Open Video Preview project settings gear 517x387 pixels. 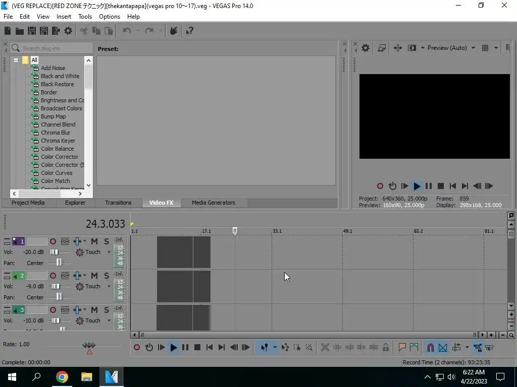pos(366,48)
